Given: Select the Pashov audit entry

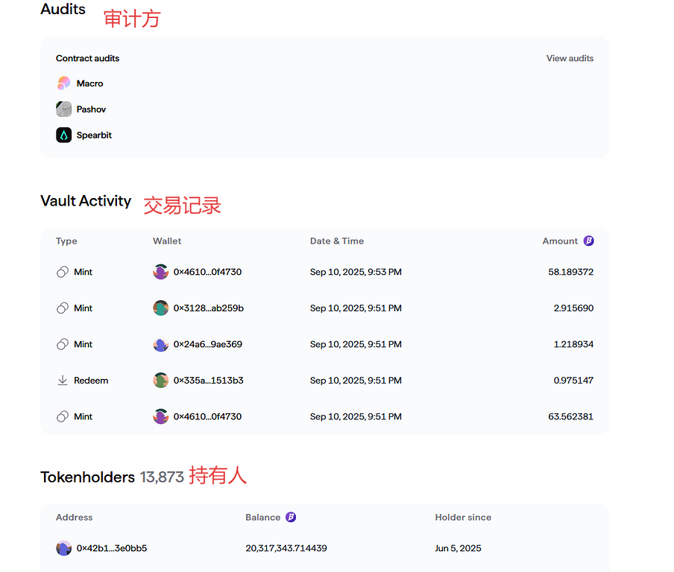Looking at the screenshot, I should pyautogui.click(x=91, y=109).
